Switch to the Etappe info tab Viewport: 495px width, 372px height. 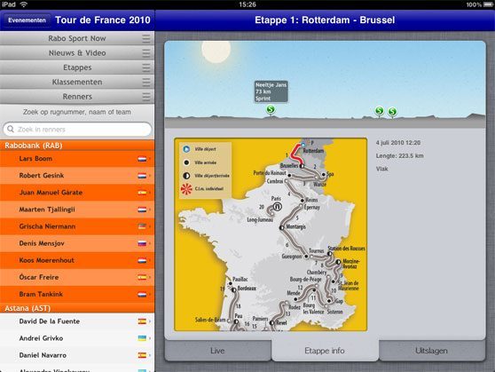(x=325, y=351)
